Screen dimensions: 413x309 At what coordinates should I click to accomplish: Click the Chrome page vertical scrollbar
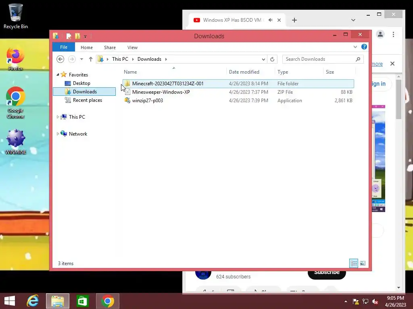click(x=398, y=99)
